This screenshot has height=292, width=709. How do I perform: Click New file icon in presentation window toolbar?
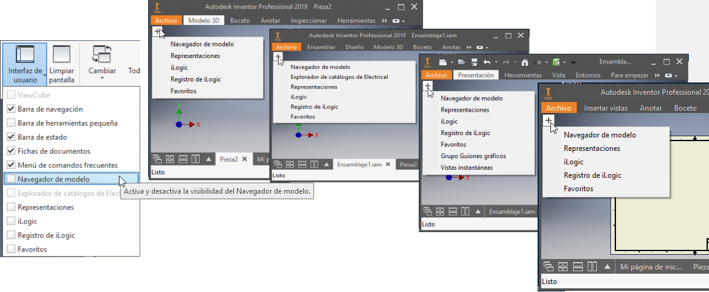coord(443,62)
